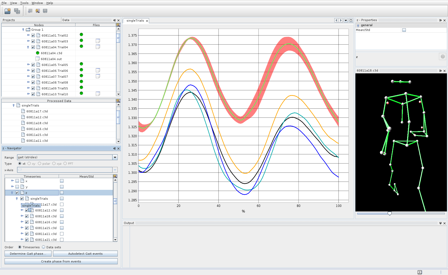
Task: Open the Range gait (strides) dropdown
Action: [115, 158]
